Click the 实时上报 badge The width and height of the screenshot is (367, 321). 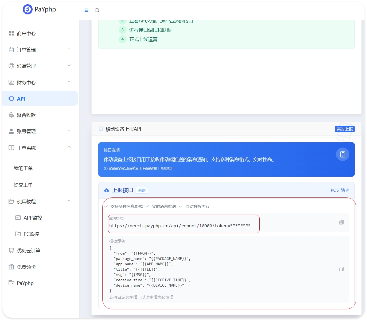coord(345,129)
